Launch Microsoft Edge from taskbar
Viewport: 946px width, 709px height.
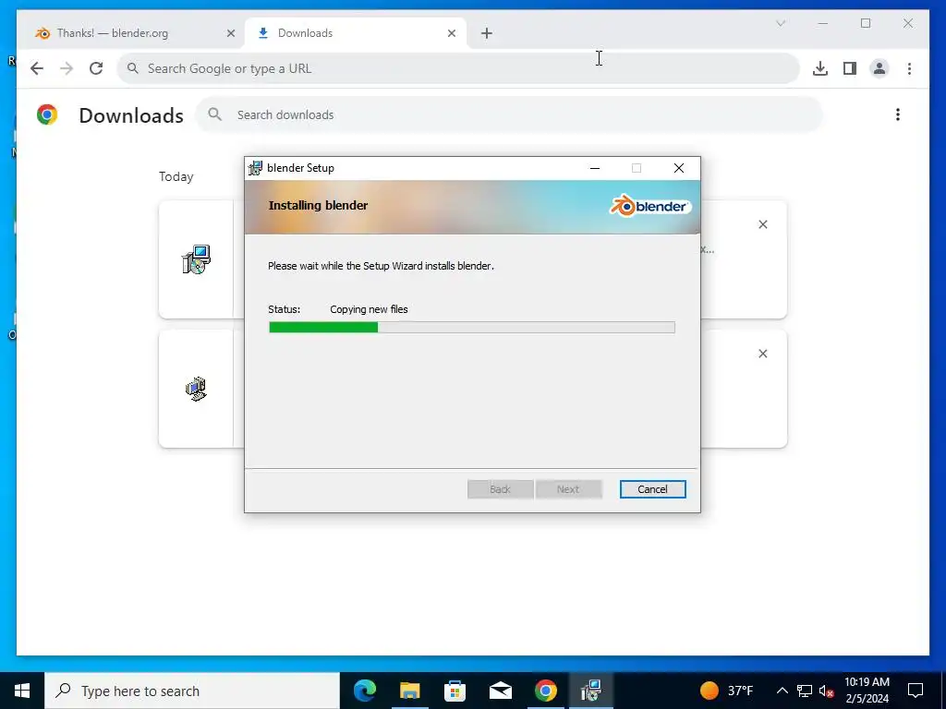[364, 691]
